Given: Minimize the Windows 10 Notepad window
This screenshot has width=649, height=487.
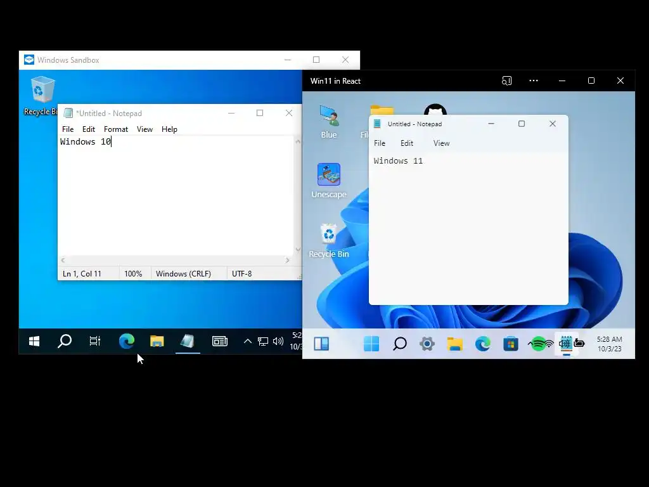Looking at the screenshot, I should [231, 113].
